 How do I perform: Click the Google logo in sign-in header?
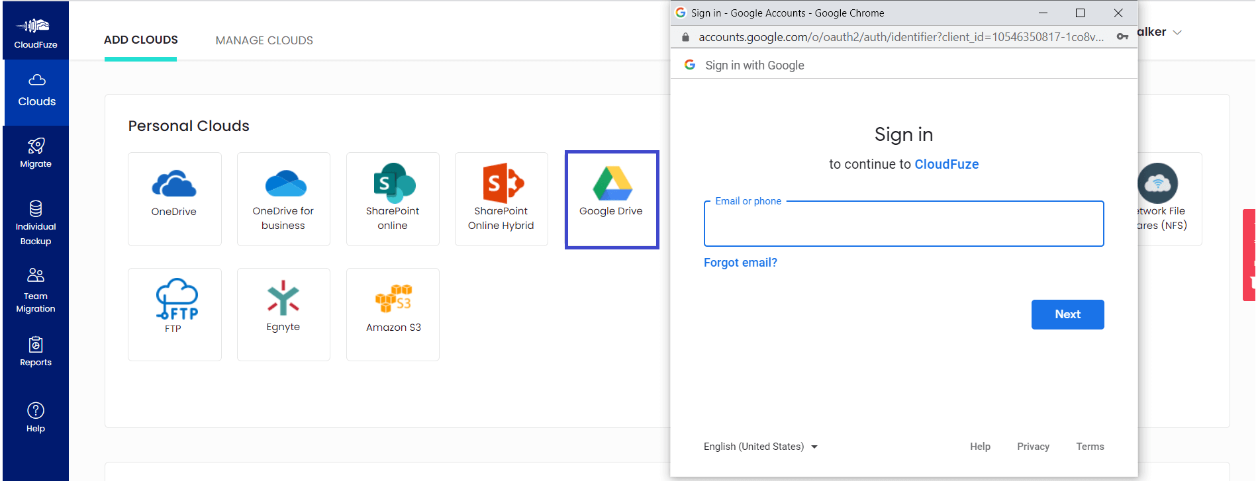coord(690,65)
